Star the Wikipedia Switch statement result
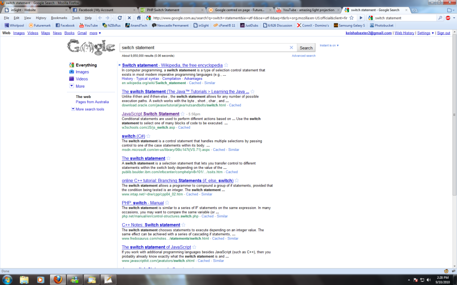This screenshot has width=457, height=285. (x=226, y=65)
